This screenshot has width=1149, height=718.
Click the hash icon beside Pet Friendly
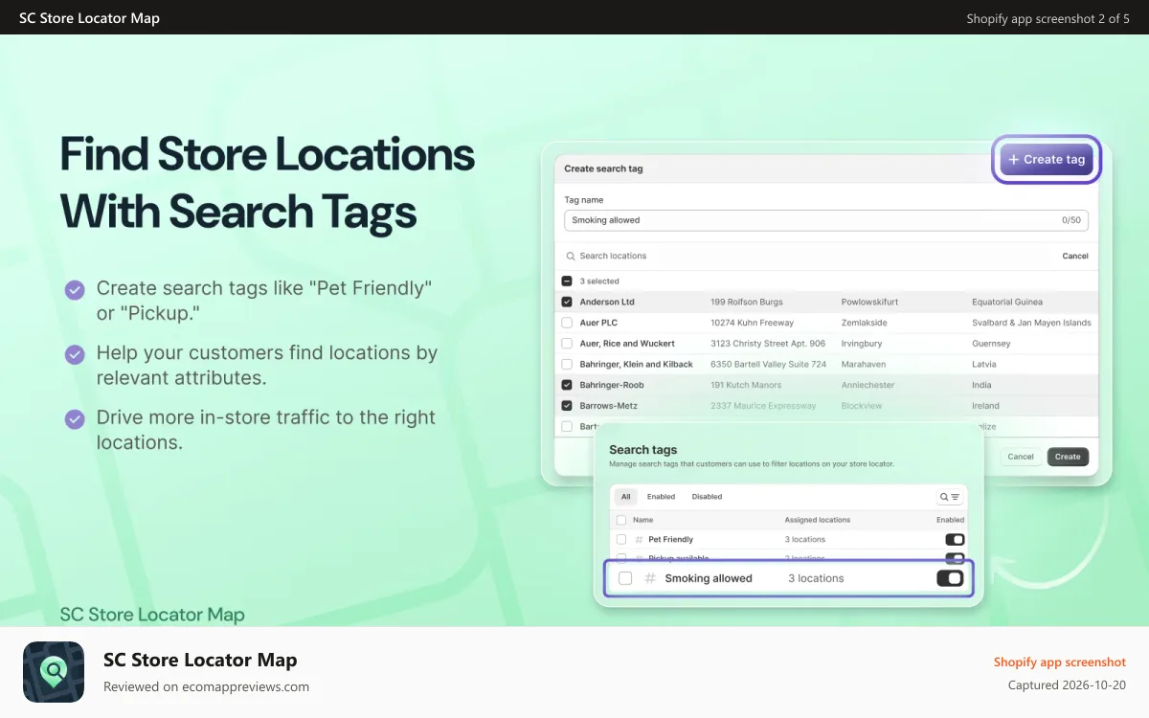[639, 540]
